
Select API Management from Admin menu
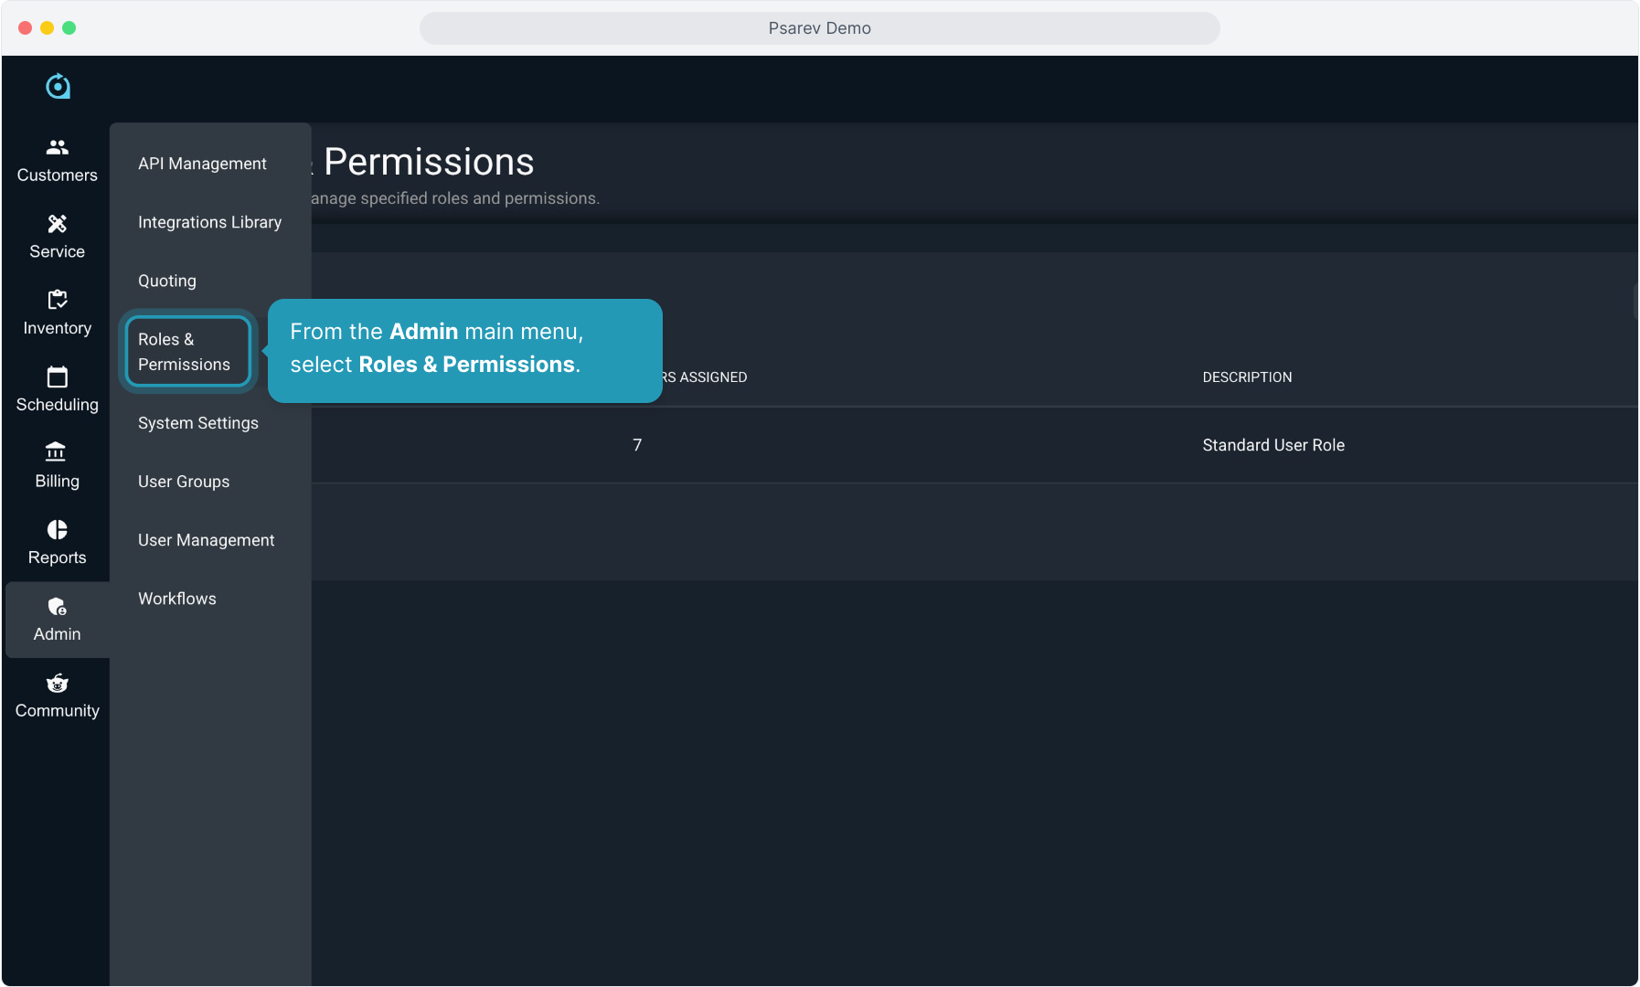point(202,164)
